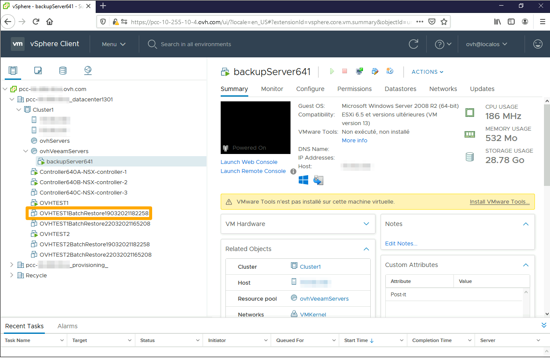Screen dimensions: 550x358
Task: Launch the console using the monitor icon
Action: 359,71
